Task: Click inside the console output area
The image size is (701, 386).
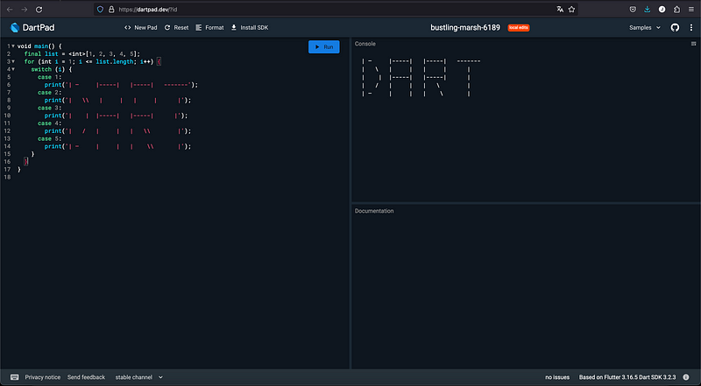Action: [526, 125]
